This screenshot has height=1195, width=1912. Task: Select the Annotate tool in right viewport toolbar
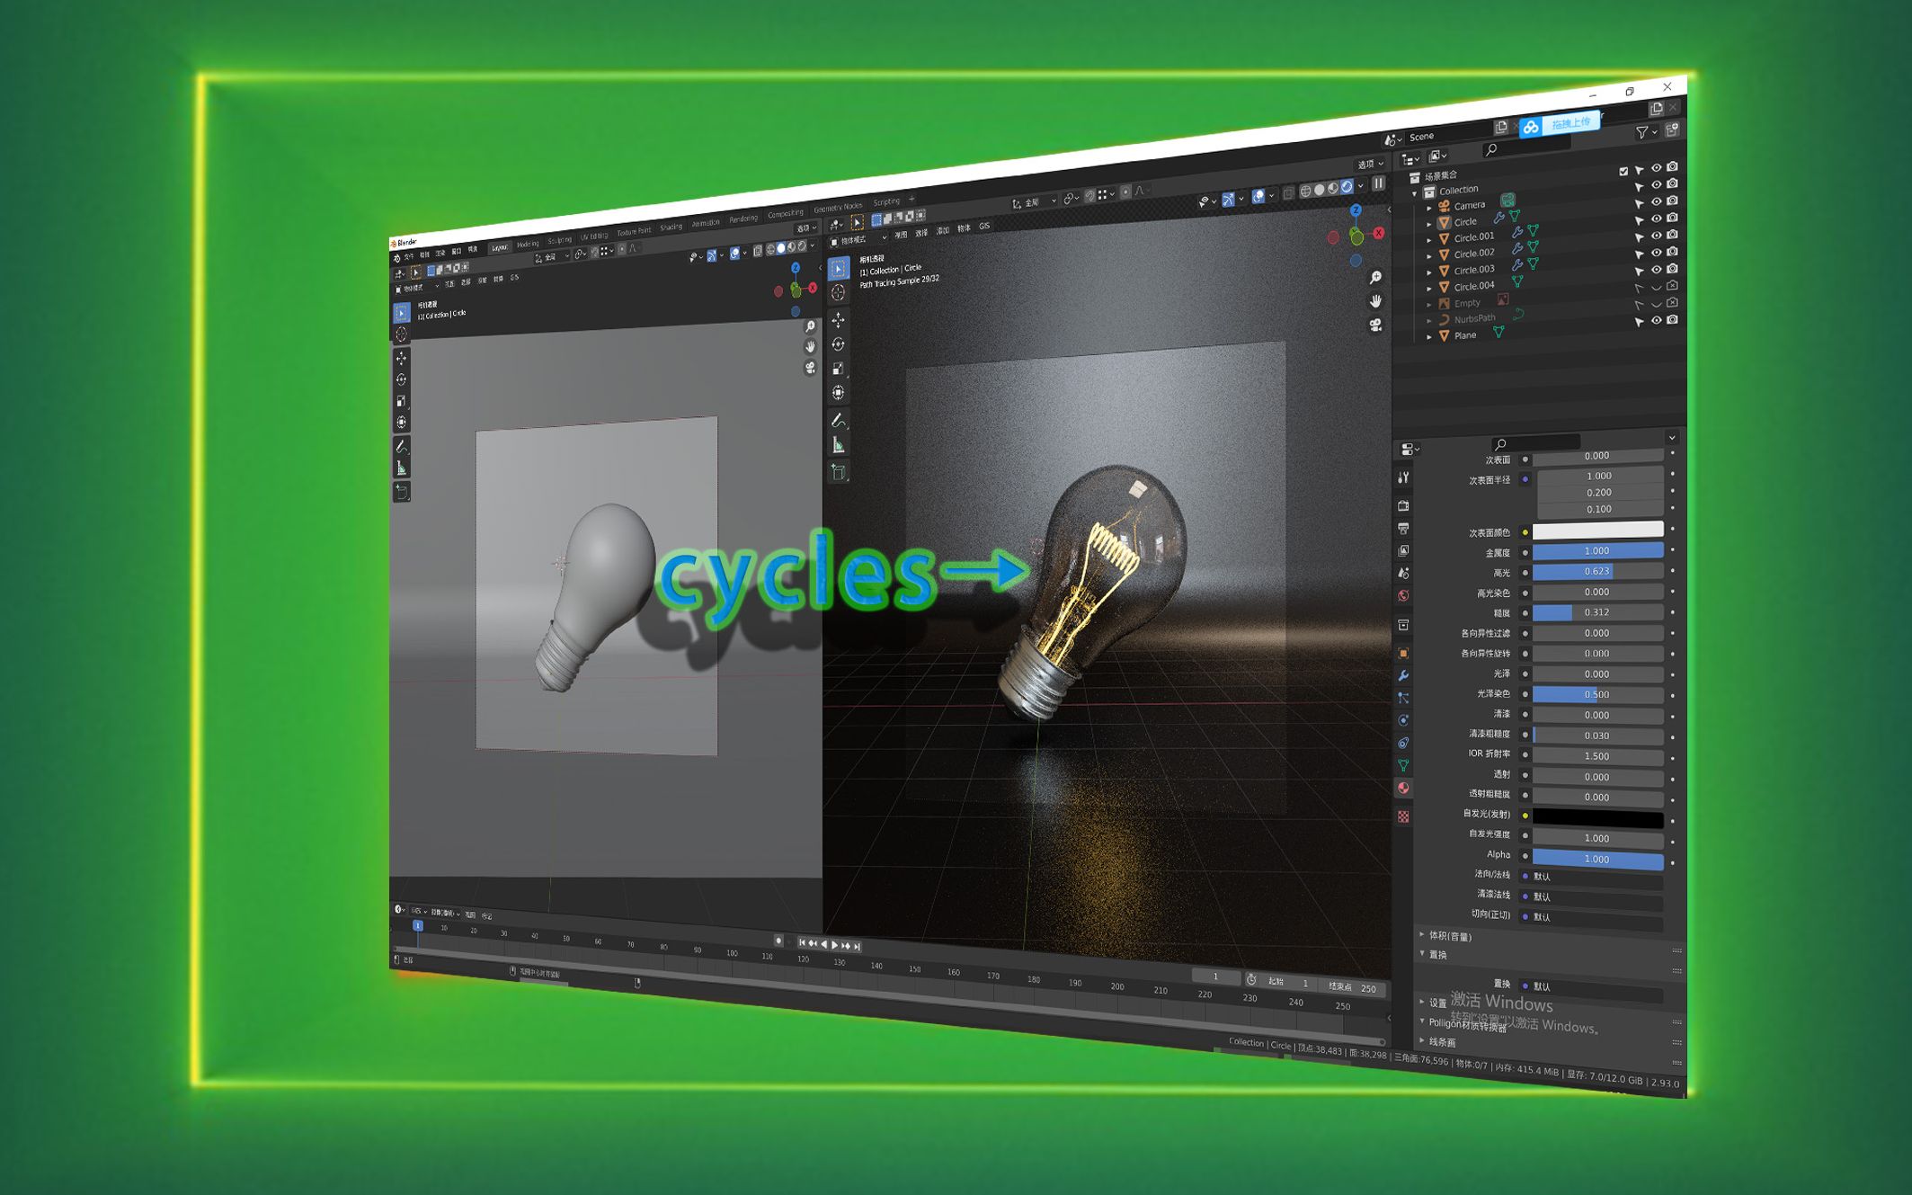click(838, 420)
